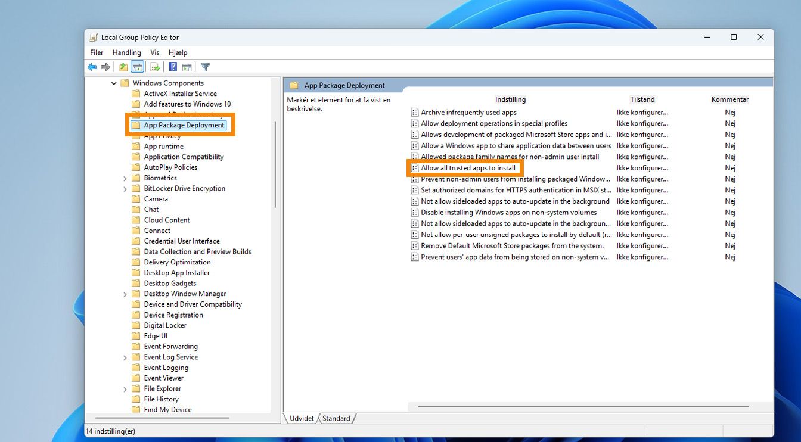The height and width of the screenshot is (442, 801).
Task: Select Prevent users' app data stored on non-system volumes
Action: tap(515, 257)
